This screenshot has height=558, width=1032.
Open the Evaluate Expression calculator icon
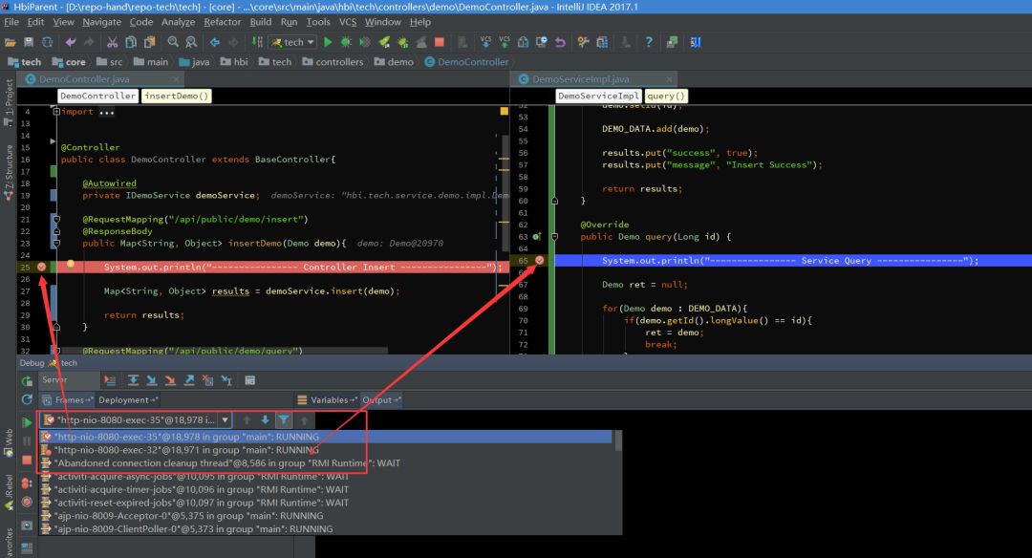tap(250, 380)
